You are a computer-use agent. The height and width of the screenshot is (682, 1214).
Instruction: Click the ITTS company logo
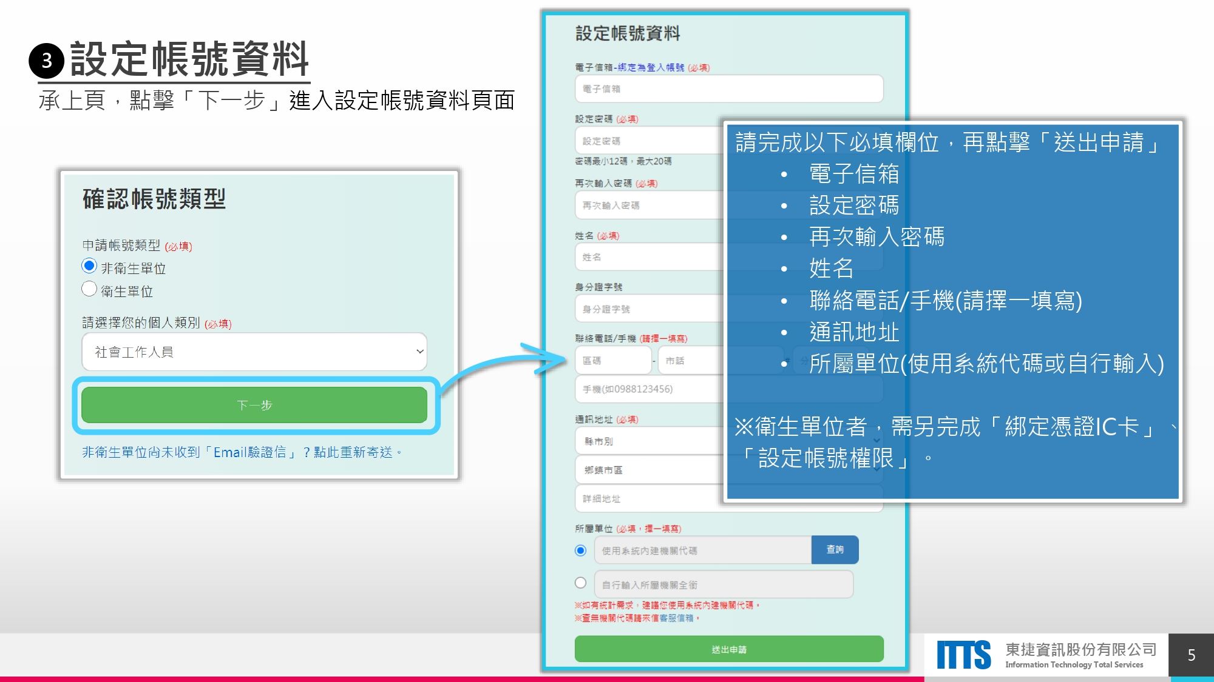963,655
